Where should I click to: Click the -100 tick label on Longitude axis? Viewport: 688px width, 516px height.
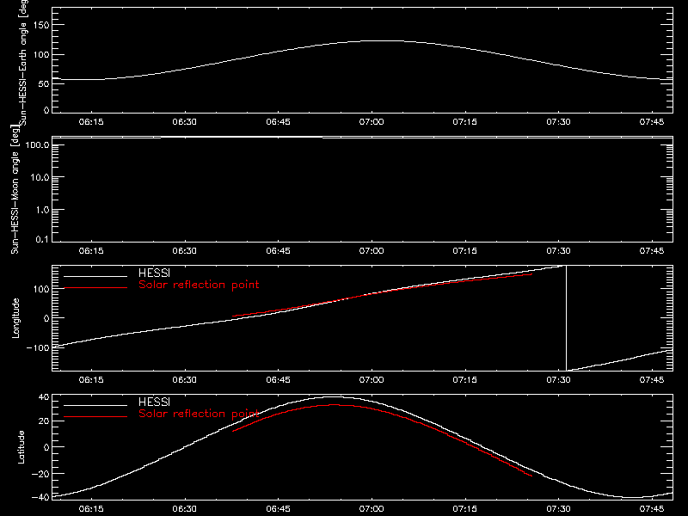click(x=38, y=347)
